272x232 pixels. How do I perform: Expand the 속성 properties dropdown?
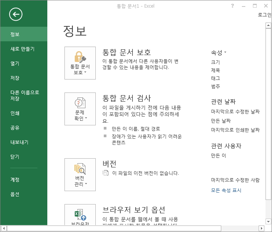click(219, 52)
